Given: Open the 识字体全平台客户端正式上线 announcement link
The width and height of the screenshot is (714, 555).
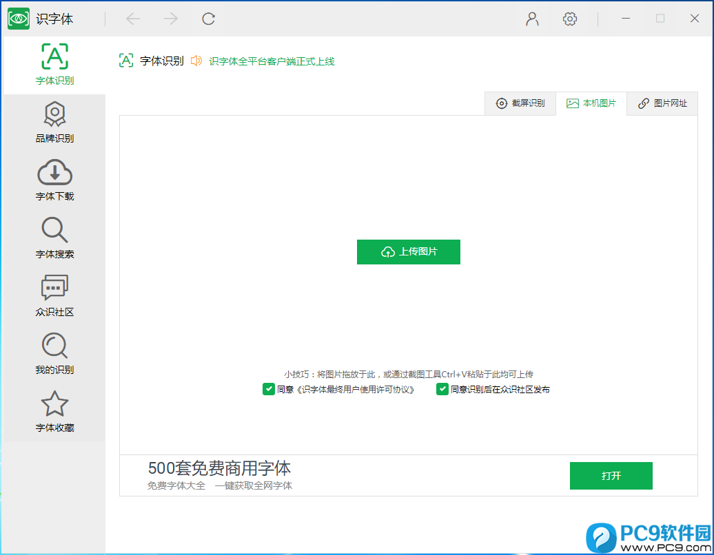Looking at the screenshot, I should [x=272, y=61].
